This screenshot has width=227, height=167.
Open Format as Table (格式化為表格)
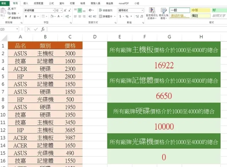click(x=164, y=14)
